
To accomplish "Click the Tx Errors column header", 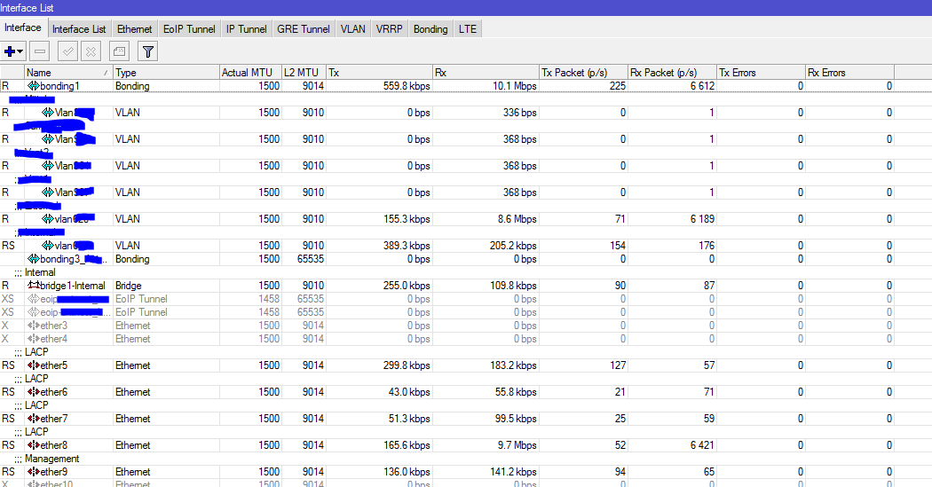I will (x=761, y=73).
